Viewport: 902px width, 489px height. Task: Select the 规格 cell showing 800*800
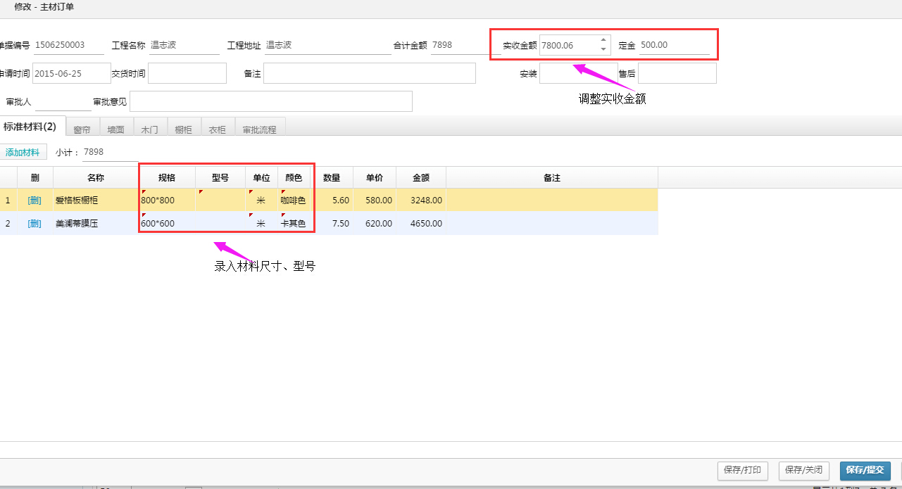pos(167,201)
